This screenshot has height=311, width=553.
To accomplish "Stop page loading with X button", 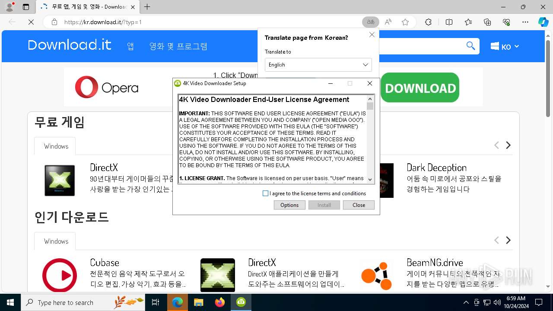I will tap(31, 22).
